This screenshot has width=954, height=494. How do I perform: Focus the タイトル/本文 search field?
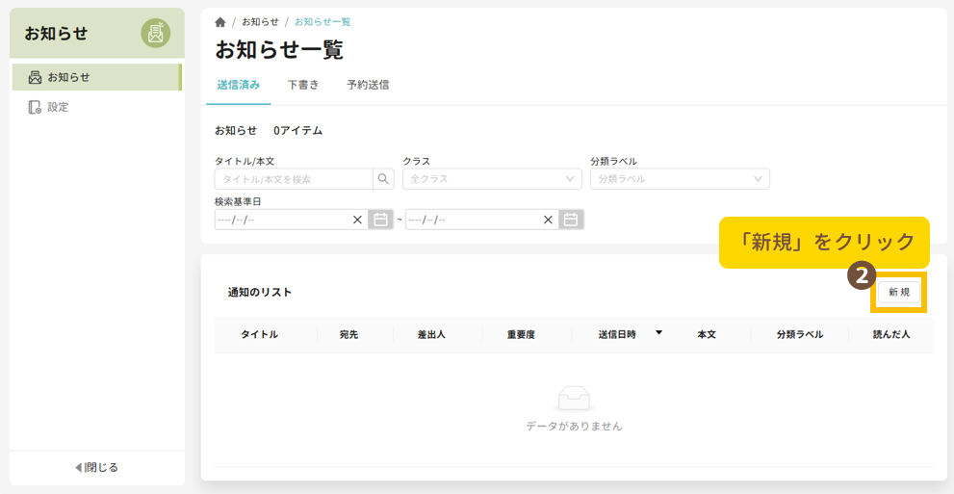[x=294, y=179]
